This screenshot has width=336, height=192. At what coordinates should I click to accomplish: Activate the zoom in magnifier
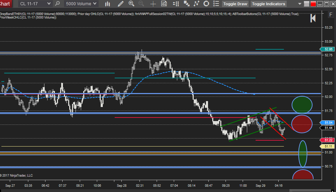(131, 3)
